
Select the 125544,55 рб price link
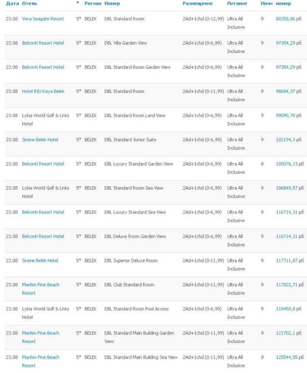tap(290, 357)
